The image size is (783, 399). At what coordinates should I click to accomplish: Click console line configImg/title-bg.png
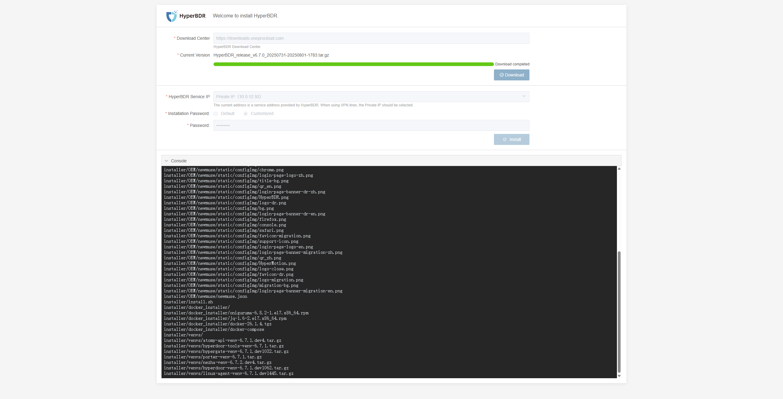(226, 181)
